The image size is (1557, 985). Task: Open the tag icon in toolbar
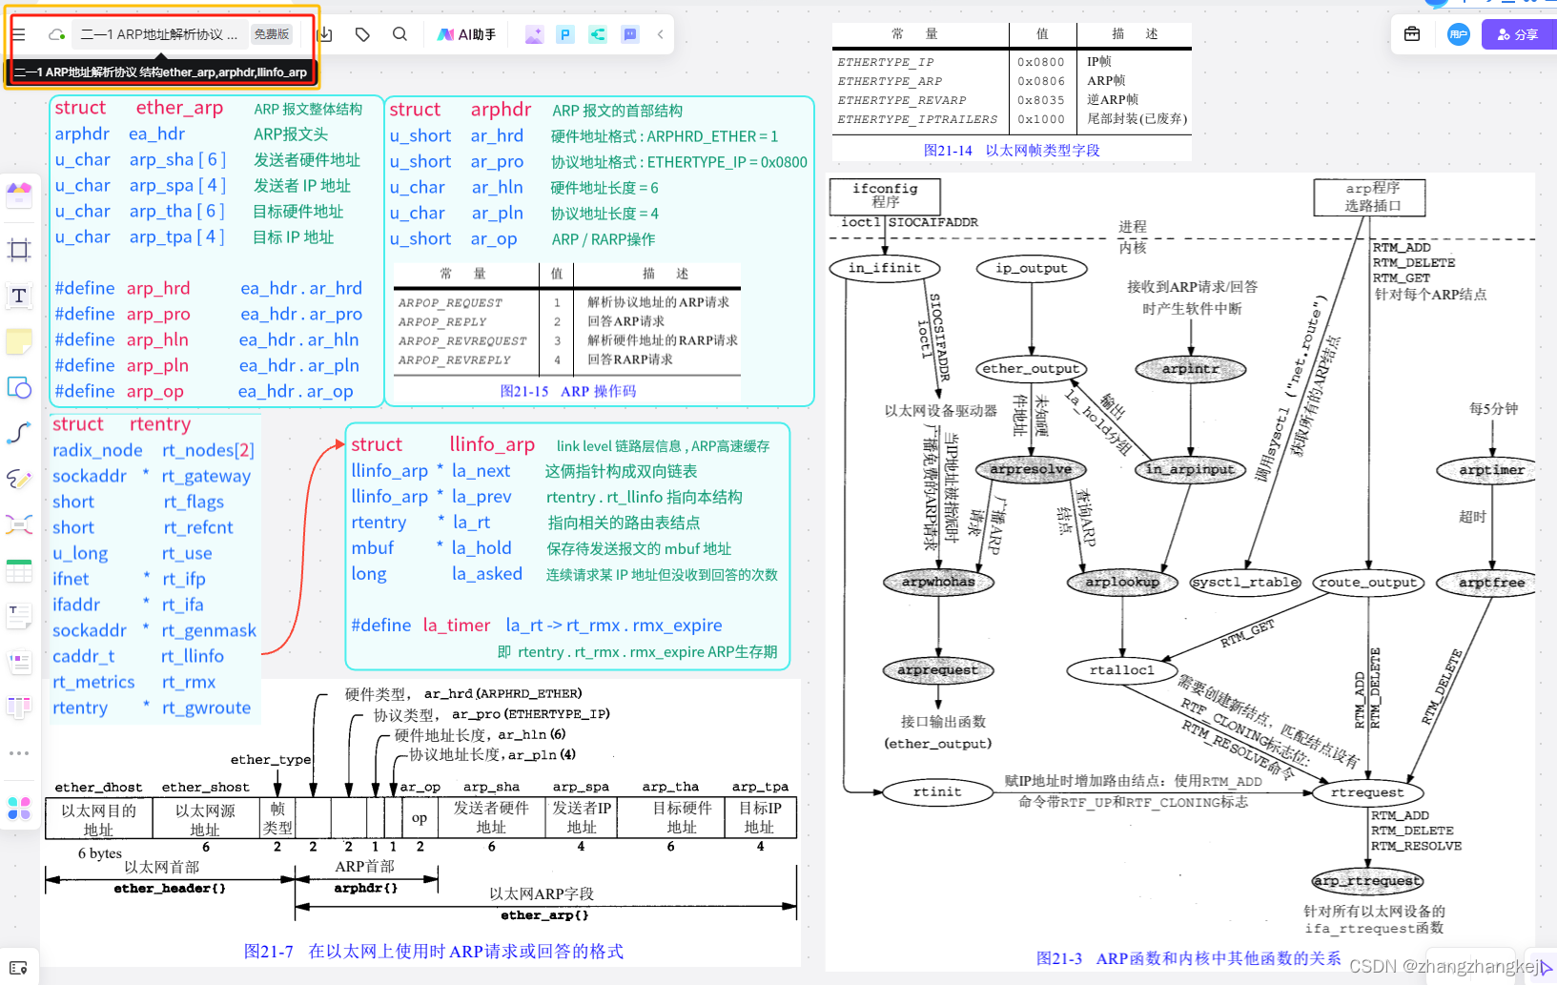click(x=362, y=34)
